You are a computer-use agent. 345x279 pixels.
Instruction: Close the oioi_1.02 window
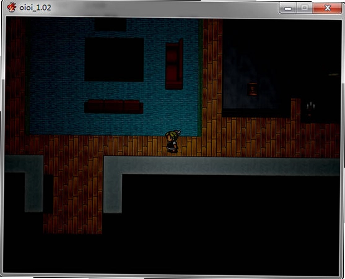click(328, 8)
